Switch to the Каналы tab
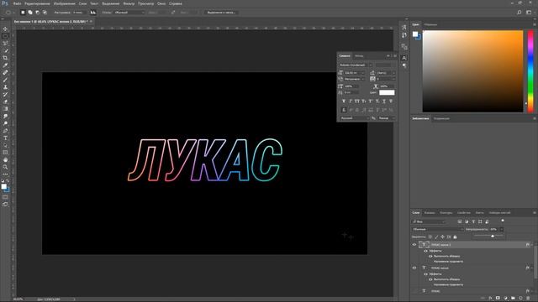 (x=430, y=213)
